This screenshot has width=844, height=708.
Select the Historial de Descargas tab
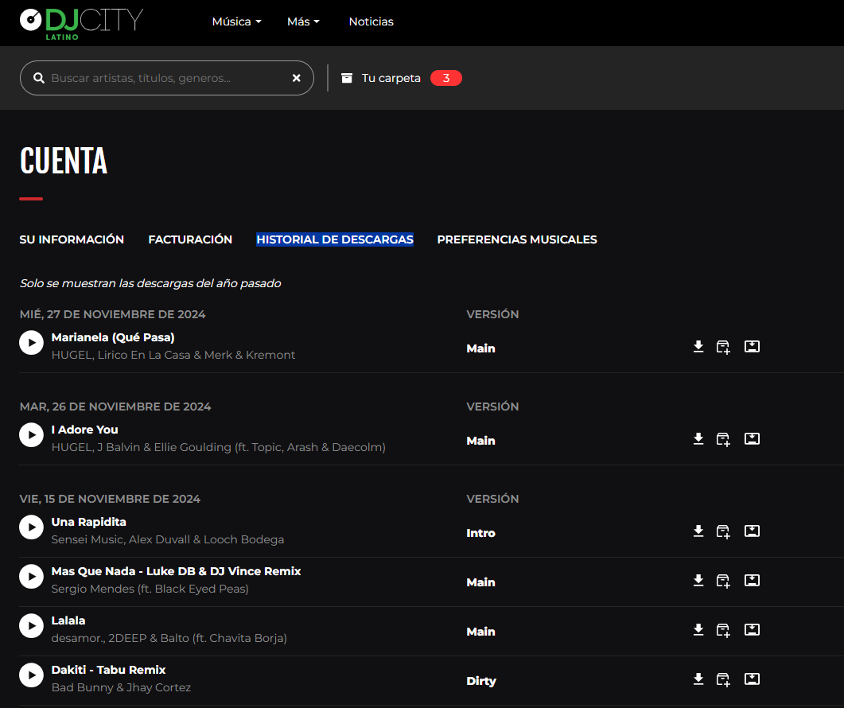tap(335, 239)
